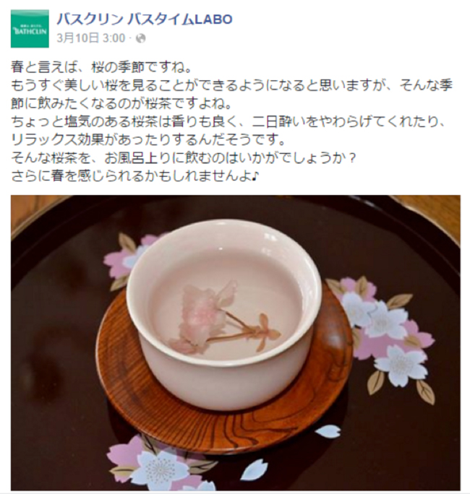Click the line リラックス効果があったりするんだそうです。
The height and width of the screenshot is (494, 470).
(148, 140)
